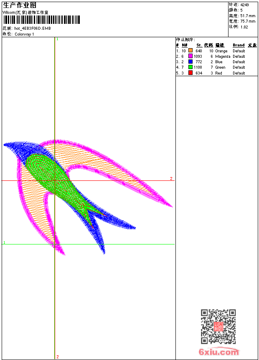Click the 1108 stitch count value

click(x=198, y=67)
